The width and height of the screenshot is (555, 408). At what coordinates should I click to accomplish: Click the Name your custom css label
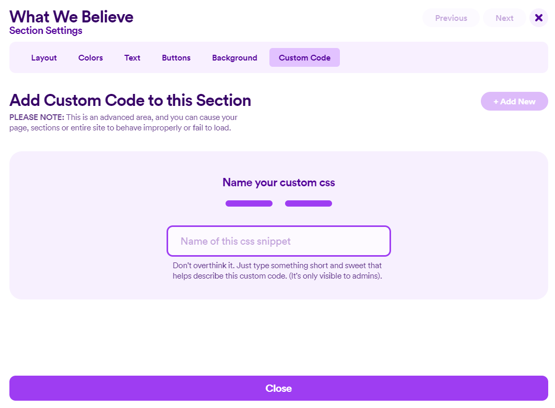point(278,183)
